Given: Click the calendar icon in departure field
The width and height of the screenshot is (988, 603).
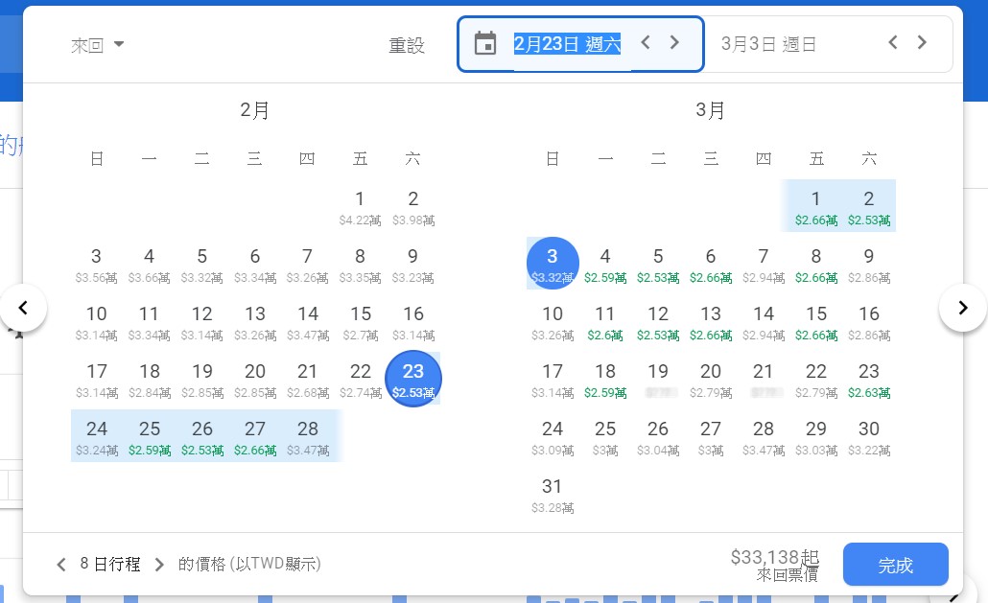Looking at the screenshot, I should pyautogui.click(x=485, y=43).
